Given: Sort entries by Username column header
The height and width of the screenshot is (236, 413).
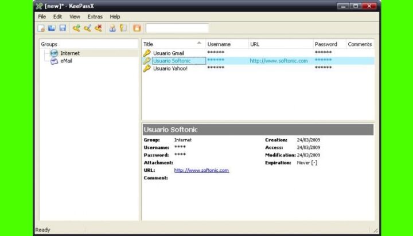Looking at the screenshot, I should pyautogui.click(x=227, y=44).
